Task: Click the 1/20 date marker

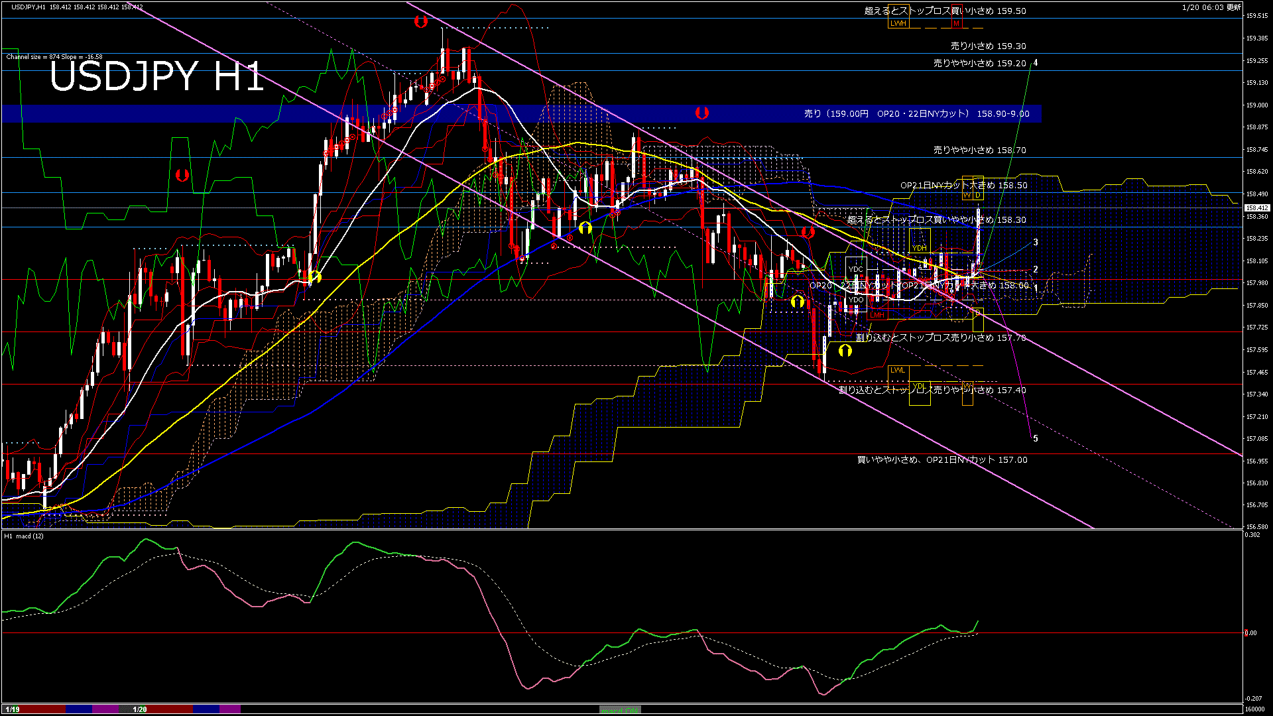Action: point(139,709)
